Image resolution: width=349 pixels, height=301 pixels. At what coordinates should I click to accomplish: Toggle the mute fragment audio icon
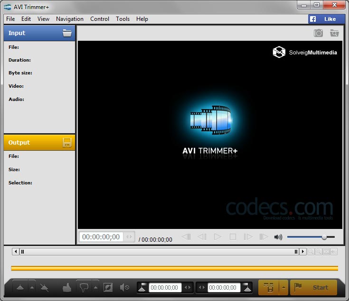(124, 288)
